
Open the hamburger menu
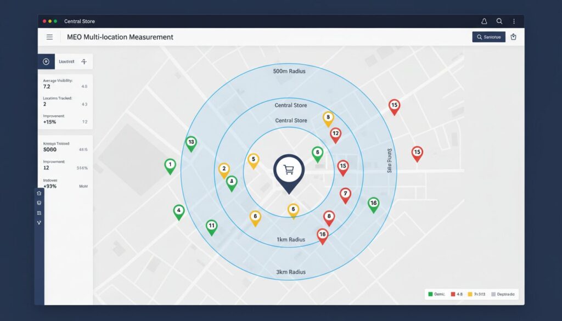49,37
